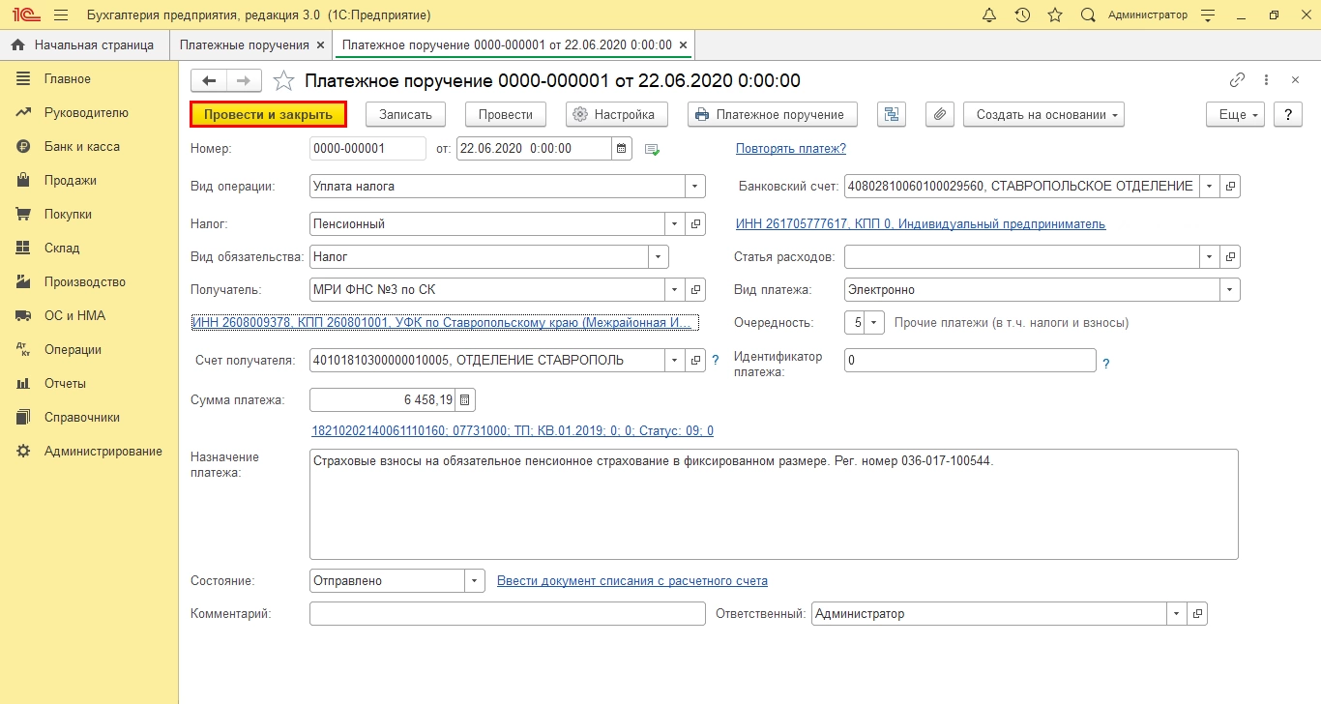Open Настройка button

click(x=616, y=114)
